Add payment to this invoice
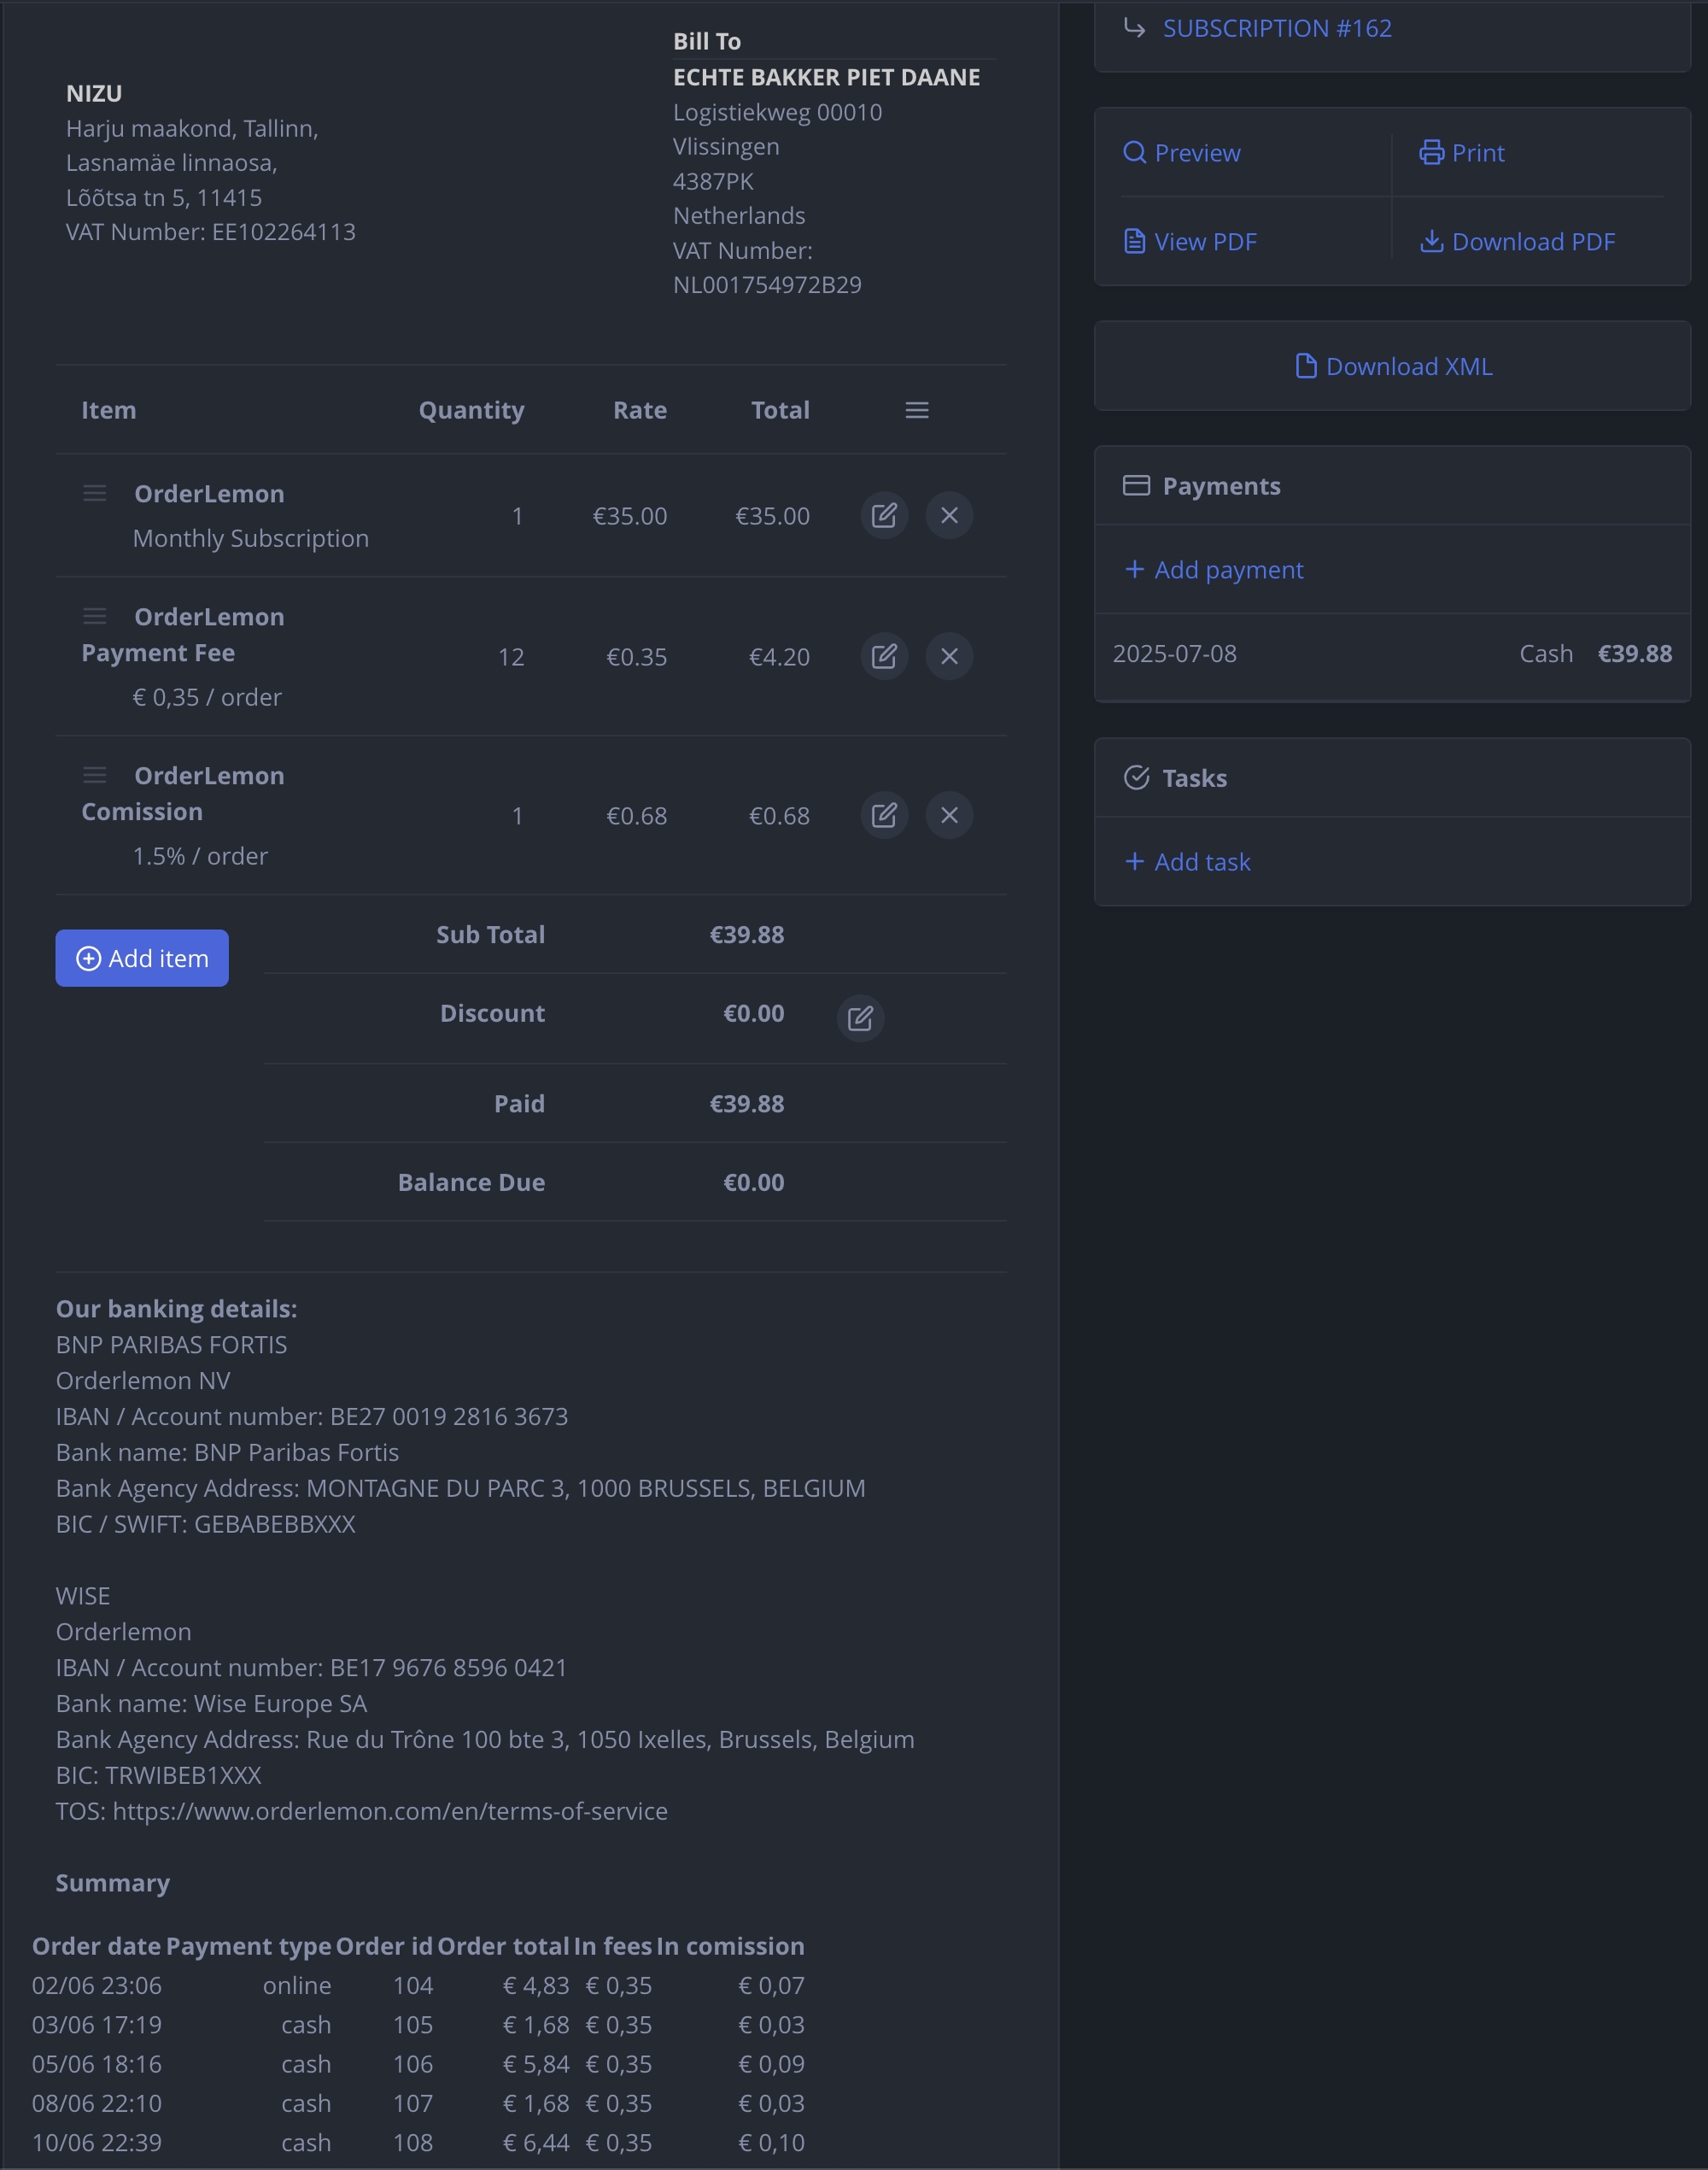This screenshot has width=1708, height=2170. (x=1214, y=570)
